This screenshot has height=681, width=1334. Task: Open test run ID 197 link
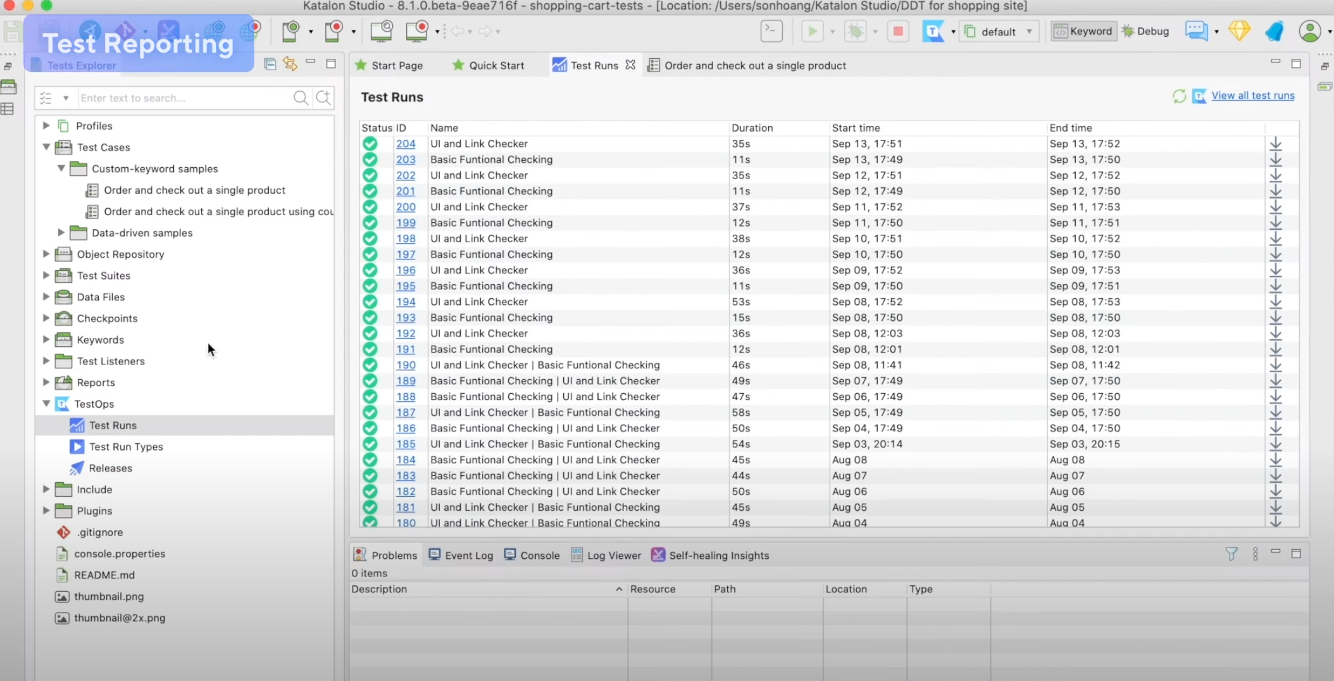406,254
